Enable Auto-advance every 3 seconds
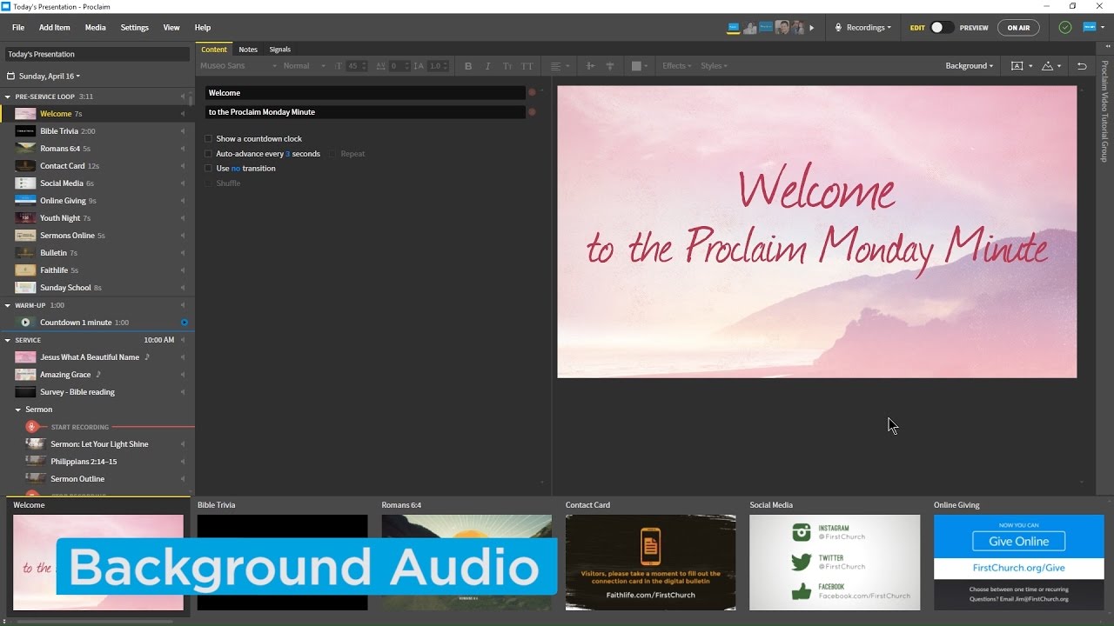Screen dimensions: 1114x626 [208, 154]
